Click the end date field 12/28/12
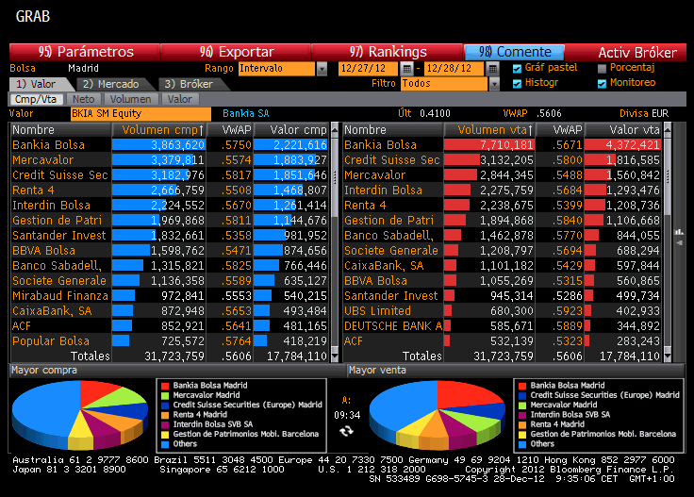The height and width of the screenshot is (497, 694). (x=454, y=69)
